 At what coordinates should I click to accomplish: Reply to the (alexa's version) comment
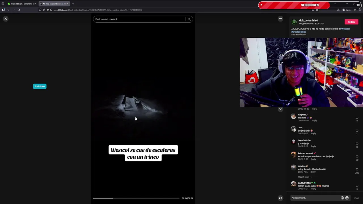[x=313, y=159]
